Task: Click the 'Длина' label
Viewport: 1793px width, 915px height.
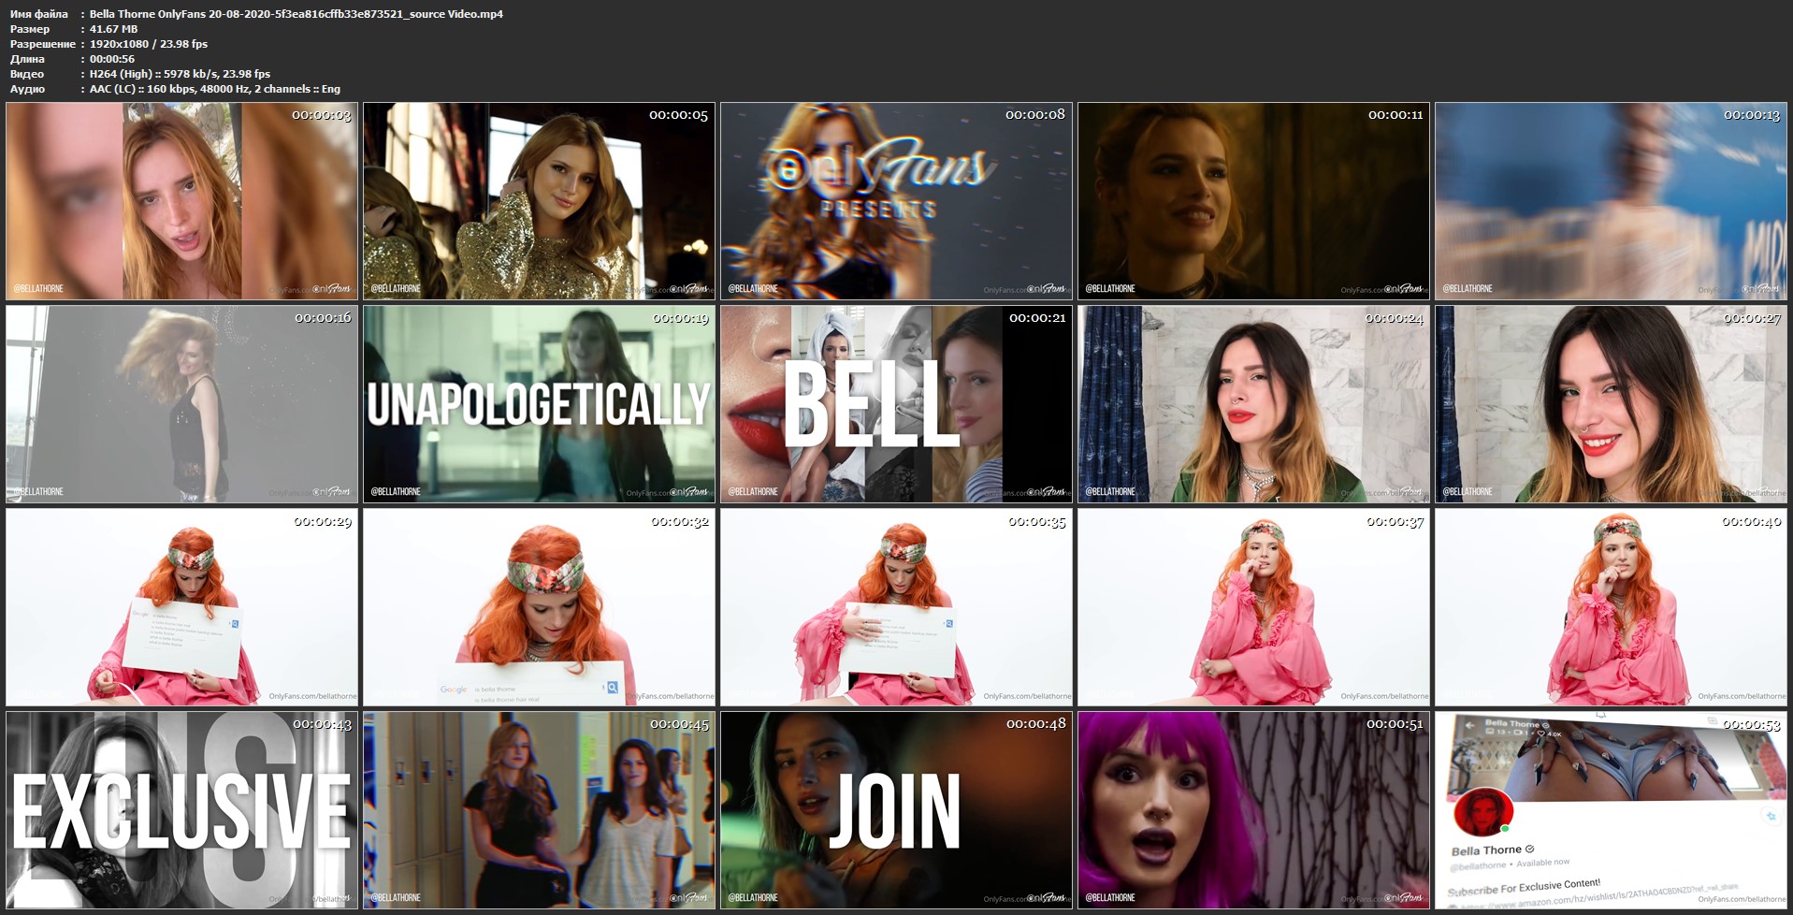Action: click(27, 59)
